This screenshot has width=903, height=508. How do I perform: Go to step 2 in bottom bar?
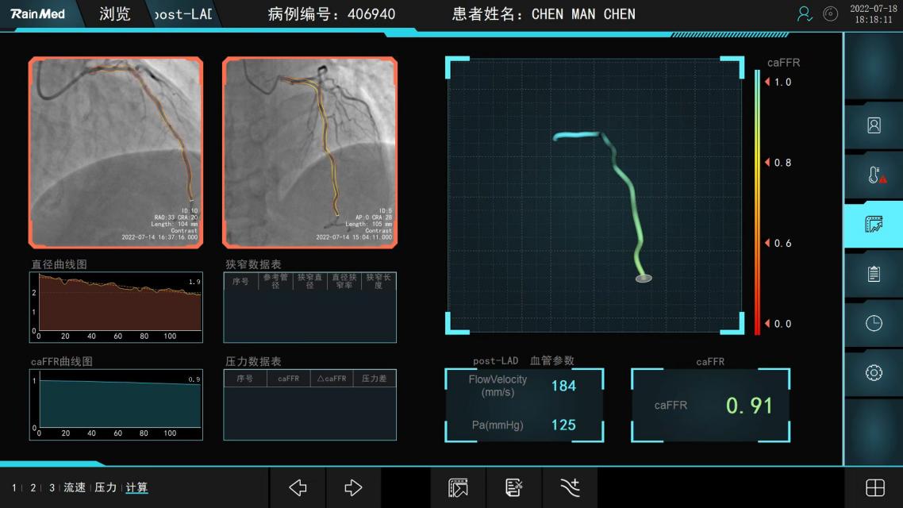coord(33,487)
